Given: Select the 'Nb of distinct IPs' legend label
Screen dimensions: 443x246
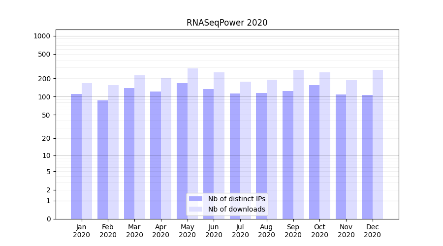Looking at the screenshot, I should click(236, 199).
